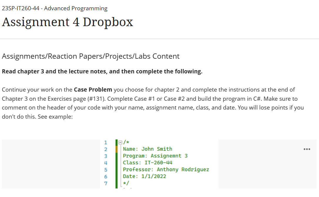Viewport: 319px width, 197px height.
Task: Open the 23SP-IT260-44 Advanced Programming course link
Action: click(x=54, y=8)
